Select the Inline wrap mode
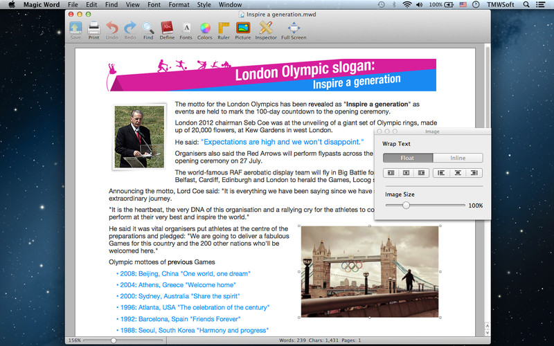Image resolution: width=554 pixels, height=346 pixels. (x=458, y=158)
